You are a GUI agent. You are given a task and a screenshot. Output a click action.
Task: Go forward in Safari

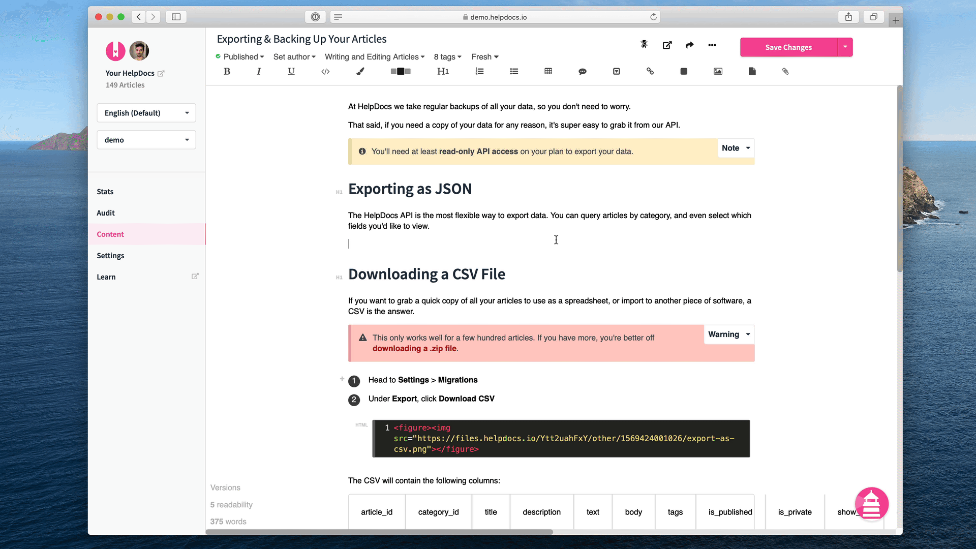[153, 17]
